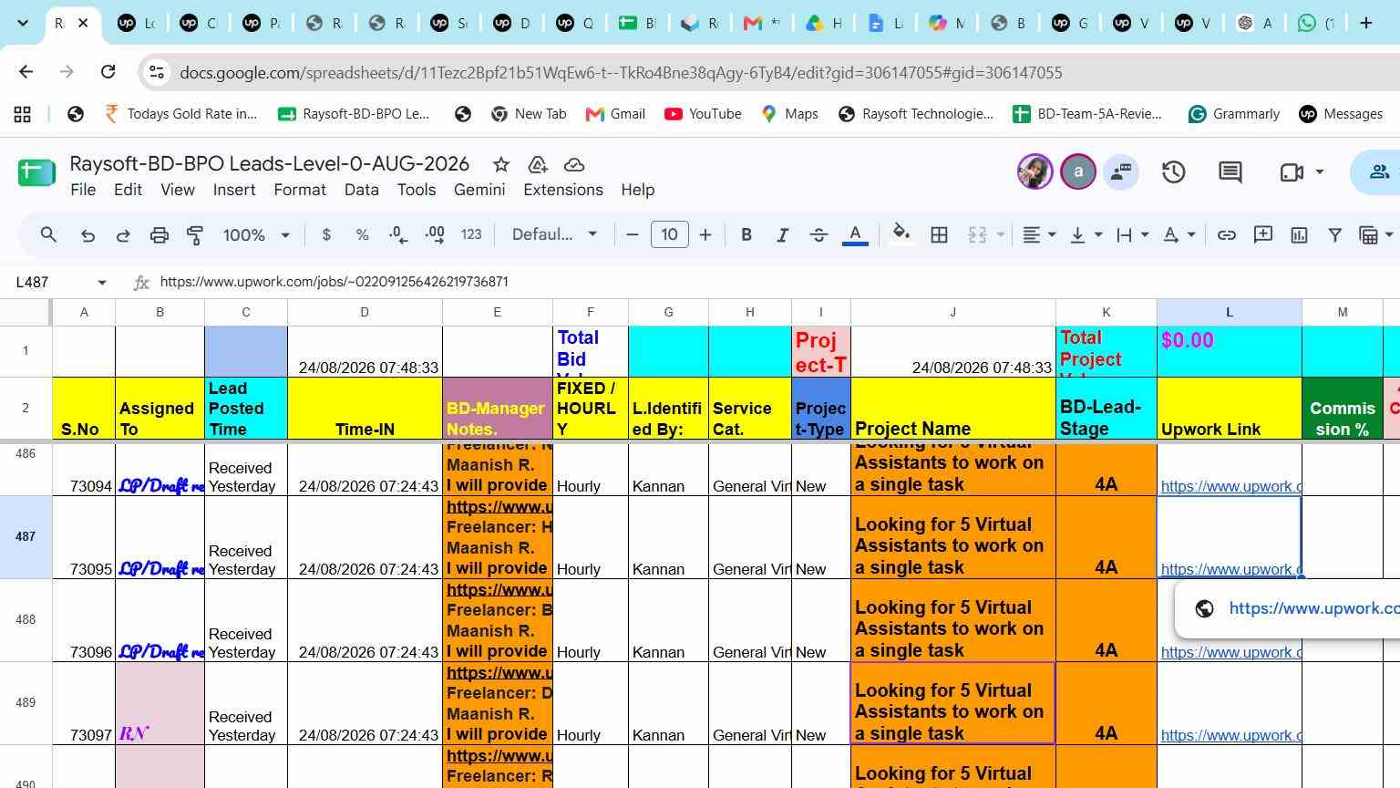
Task: Toggle strikethrough formatting
Action: click(x=818, y=235)
